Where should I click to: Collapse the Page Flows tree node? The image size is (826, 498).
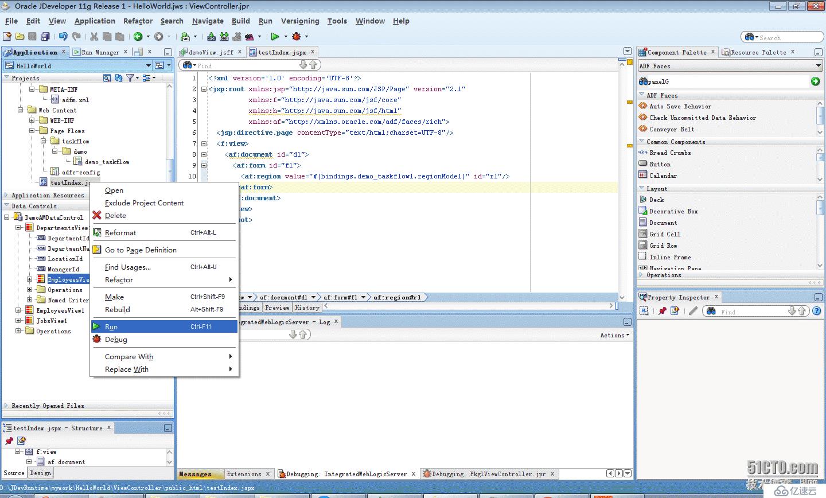click(33, 131)
